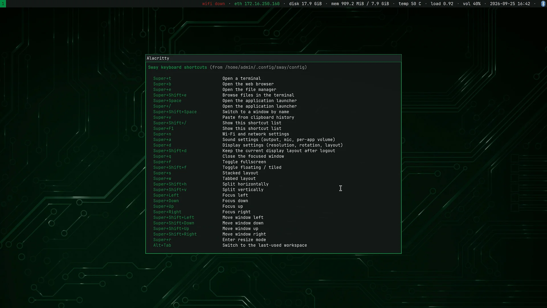Click the 'Alt+Tab' shortcut text
The width and height of the screenshot is (547, 308).
(x=162, y=245)
